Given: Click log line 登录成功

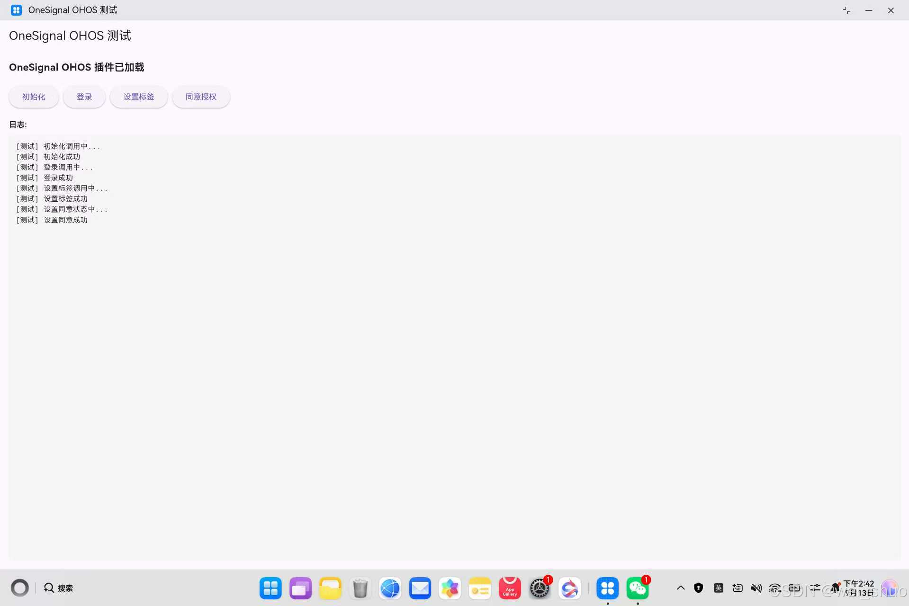Looking at the screenshot, I should (45, 178).
